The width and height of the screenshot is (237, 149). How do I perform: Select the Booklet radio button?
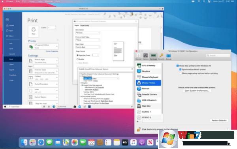click(x=77, y=59)
